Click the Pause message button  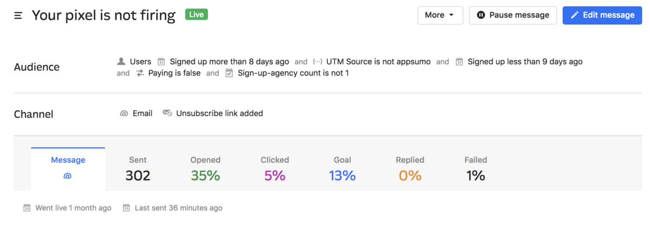click(513, 15)
